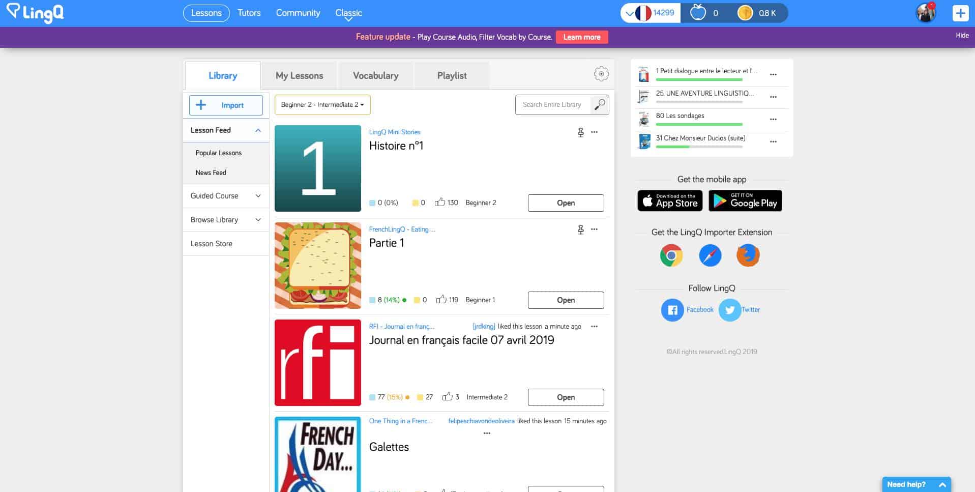
Task: Click in the Search Entire Library field
Action: pyautogui.click(x=553, y=105)
